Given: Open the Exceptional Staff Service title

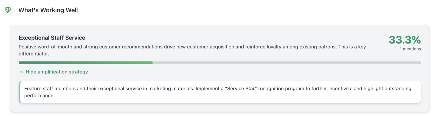Looking at the screenshot, I should tap(52, 38).
